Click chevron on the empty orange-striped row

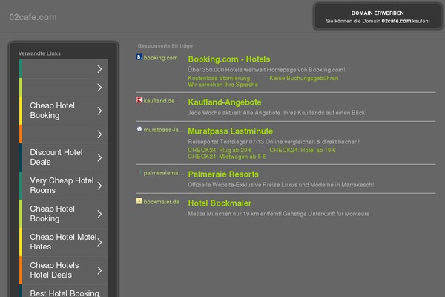coord(99,134)
